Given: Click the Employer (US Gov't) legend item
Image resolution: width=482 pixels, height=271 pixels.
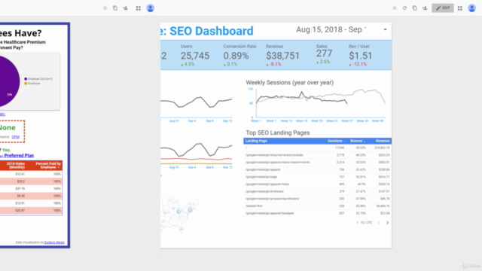Looking at the screenshot, I should [x=38, y=79].
